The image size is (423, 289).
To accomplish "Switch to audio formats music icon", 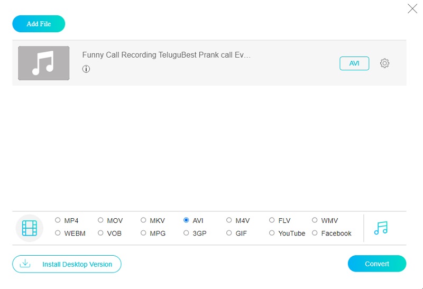I will pos(381,228).
